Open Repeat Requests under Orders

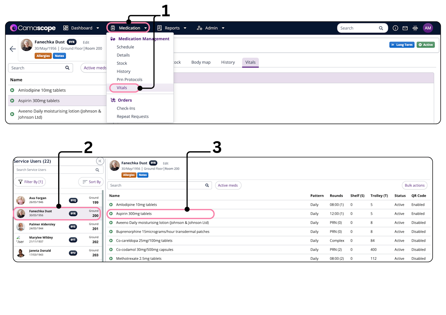point(133,117)
